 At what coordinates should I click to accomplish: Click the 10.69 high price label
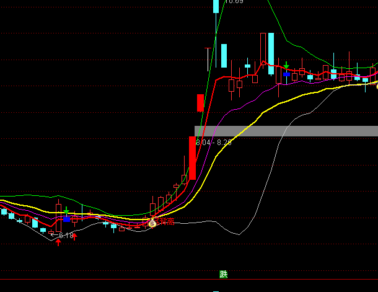coord(233,2)
